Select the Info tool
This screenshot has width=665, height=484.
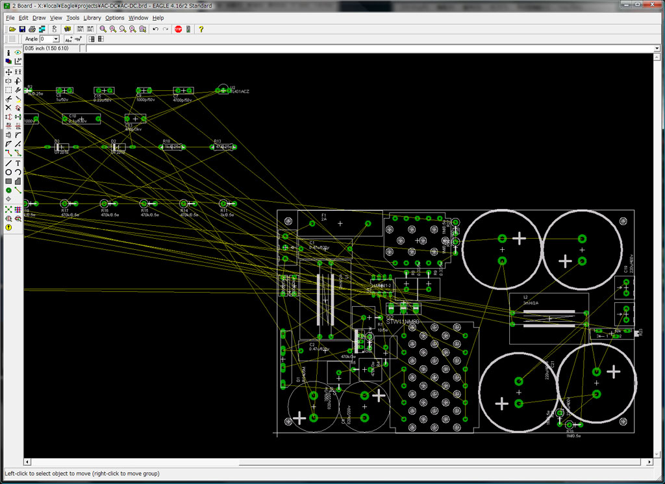pos(8,53)
